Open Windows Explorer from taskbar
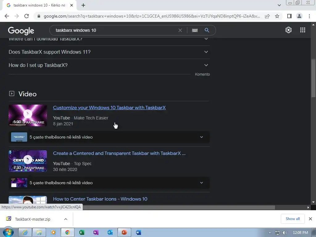Viewport: 316px width, 237px height. click(39, 233)
